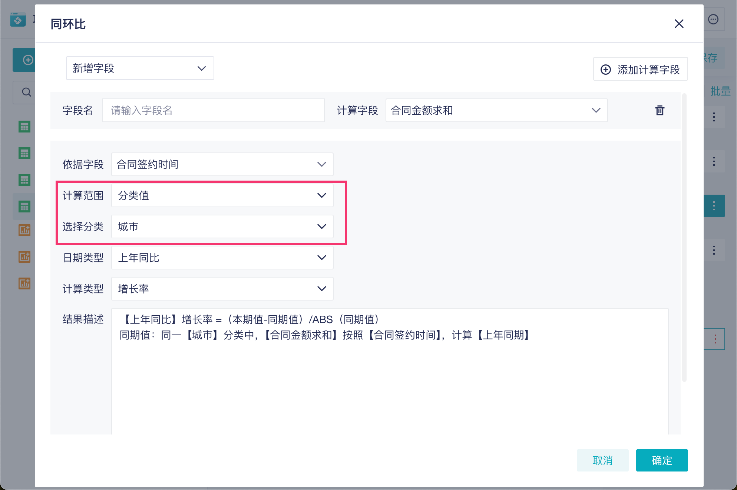This screenshot has width=737, height=490.
Task: Close the 同环比 dialog
Action: (679, 24)
